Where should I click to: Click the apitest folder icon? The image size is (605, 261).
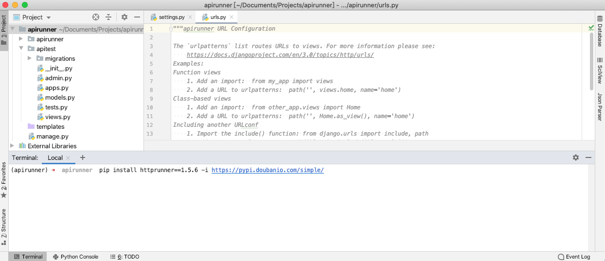(31, 49)
